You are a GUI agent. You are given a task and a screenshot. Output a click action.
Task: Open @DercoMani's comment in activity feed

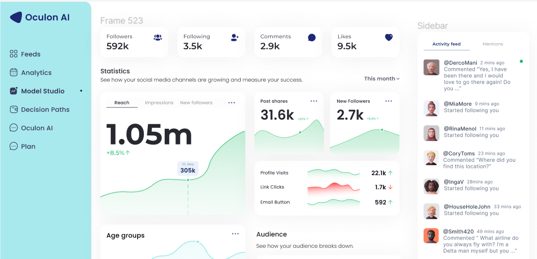point(477,79)
